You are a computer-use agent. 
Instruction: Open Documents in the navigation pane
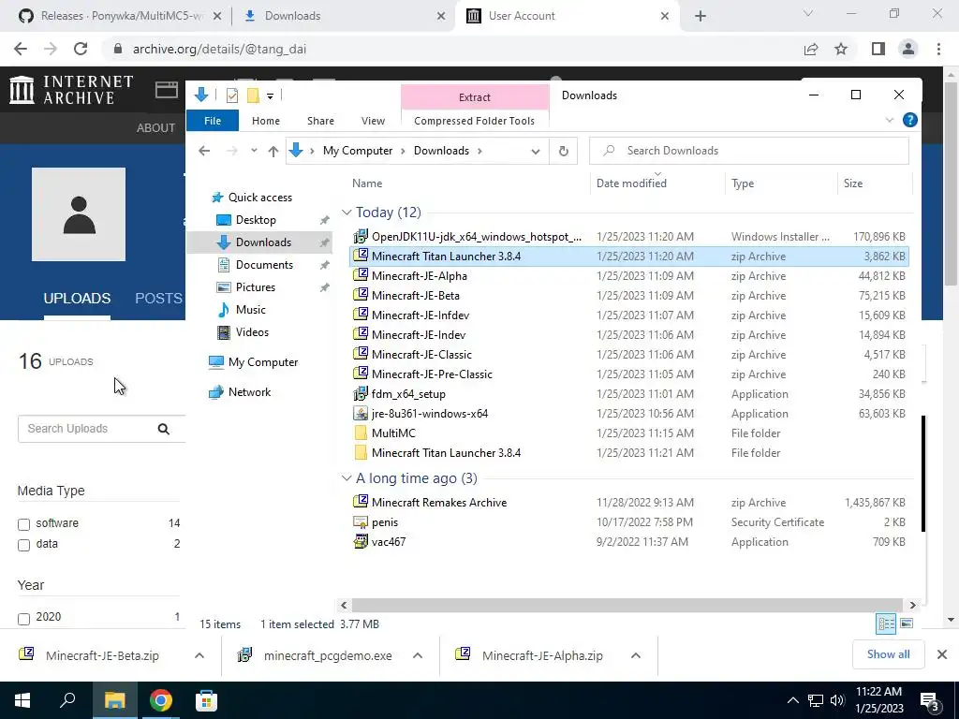(x=264, y=265)
